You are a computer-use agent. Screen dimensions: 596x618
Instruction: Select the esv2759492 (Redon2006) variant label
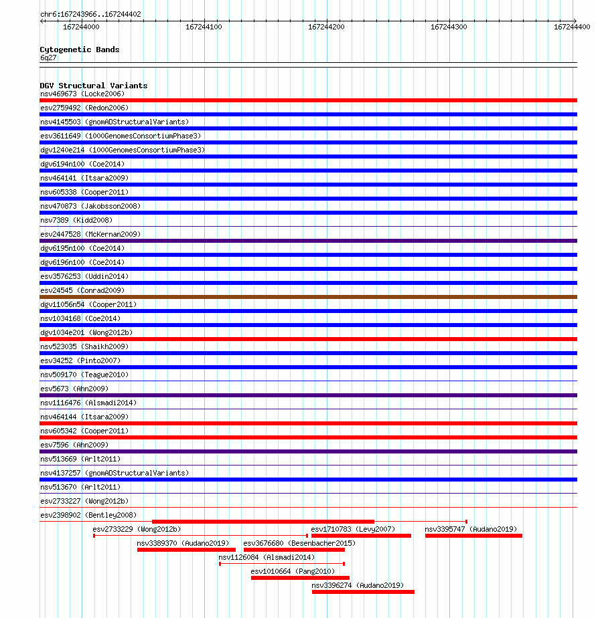tap(84, 108)
